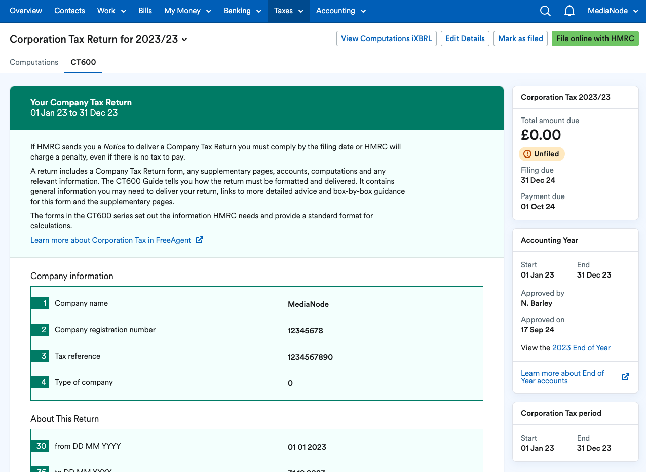Open the MediaNode account menu
The width and height of the screenshot is (646, 472).
pos(612,11)
